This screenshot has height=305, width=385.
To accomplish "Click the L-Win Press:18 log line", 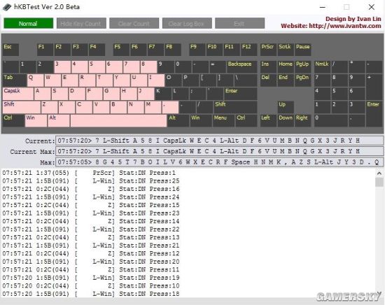I will coord(91,294).
